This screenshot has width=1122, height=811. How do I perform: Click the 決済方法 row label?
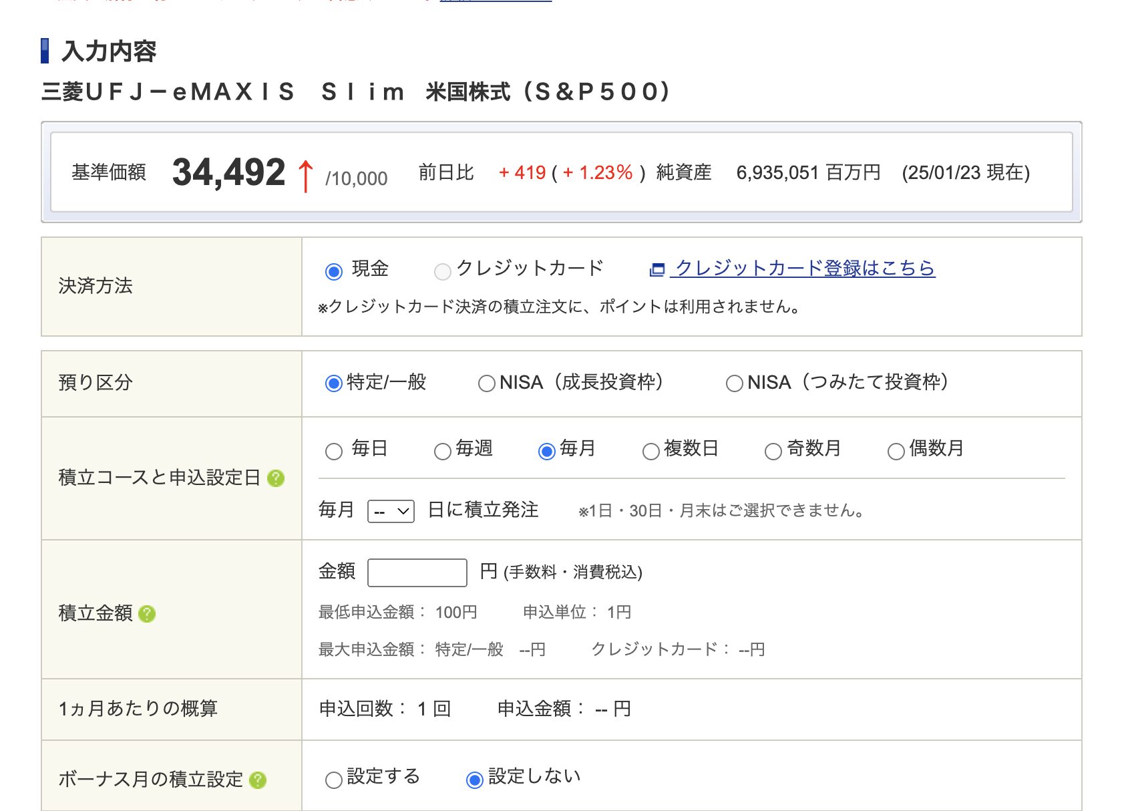pyautogui.click(x=96, y=286)
